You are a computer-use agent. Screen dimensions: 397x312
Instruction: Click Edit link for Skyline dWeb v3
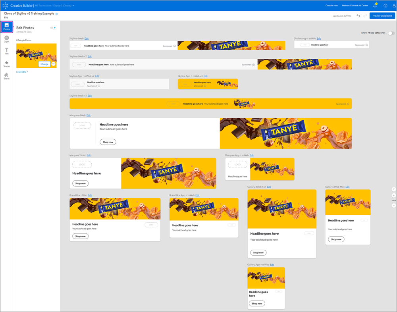tap(90, 96)
